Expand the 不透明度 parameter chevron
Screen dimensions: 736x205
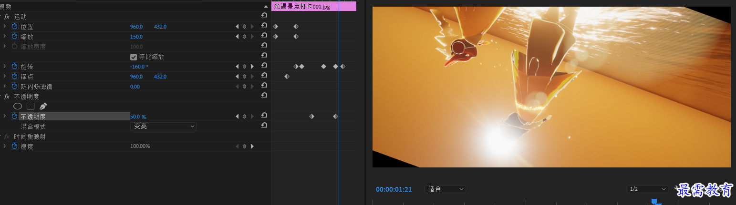4,116
